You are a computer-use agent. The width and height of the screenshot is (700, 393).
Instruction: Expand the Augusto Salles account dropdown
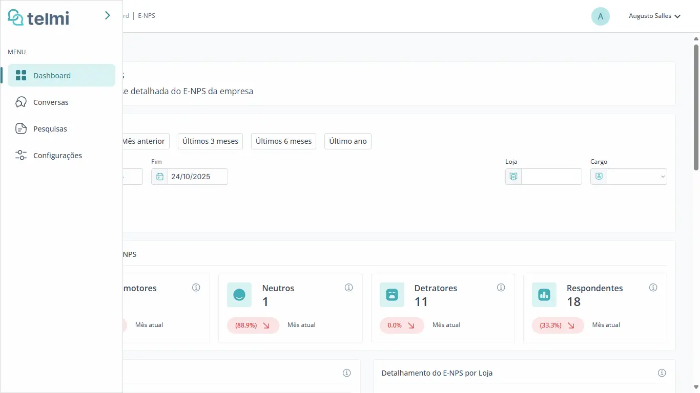point(654,16)
